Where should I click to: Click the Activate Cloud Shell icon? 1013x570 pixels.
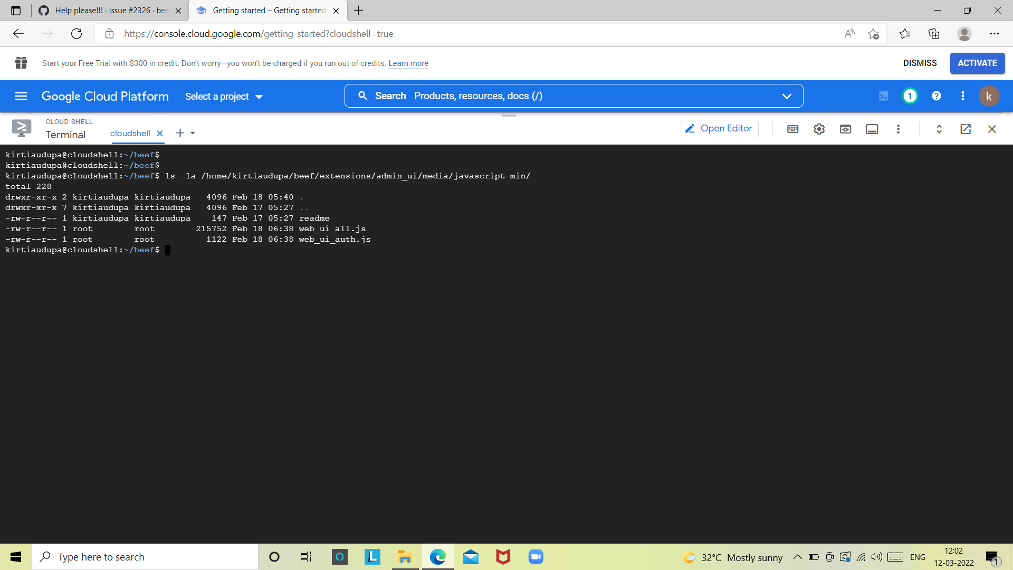(x=884, y=96)
